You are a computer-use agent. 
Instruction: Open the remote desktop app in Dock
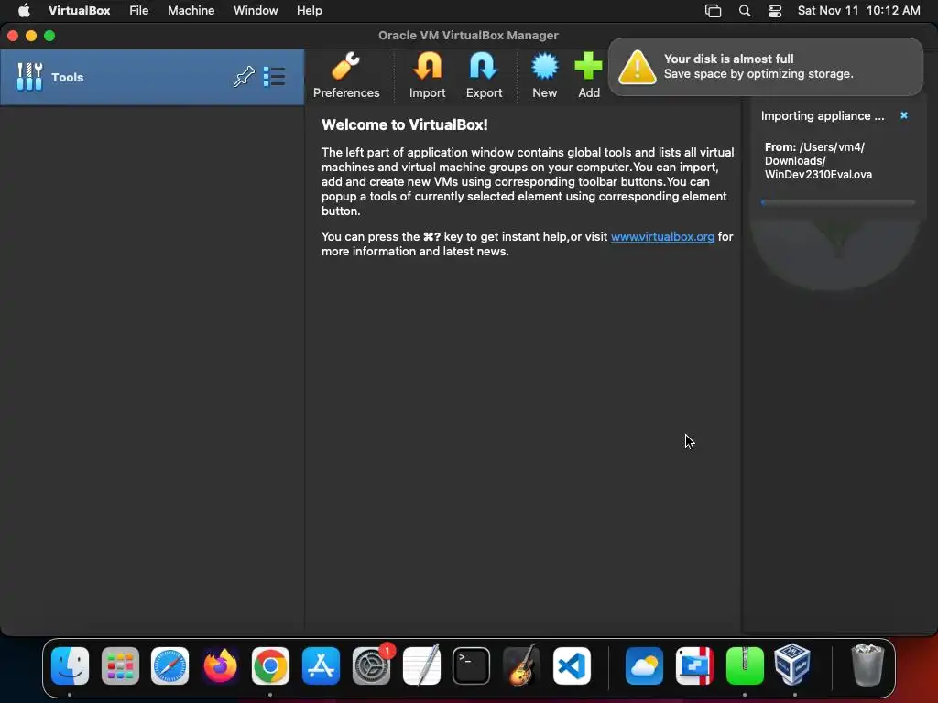[x=694, y=665]
